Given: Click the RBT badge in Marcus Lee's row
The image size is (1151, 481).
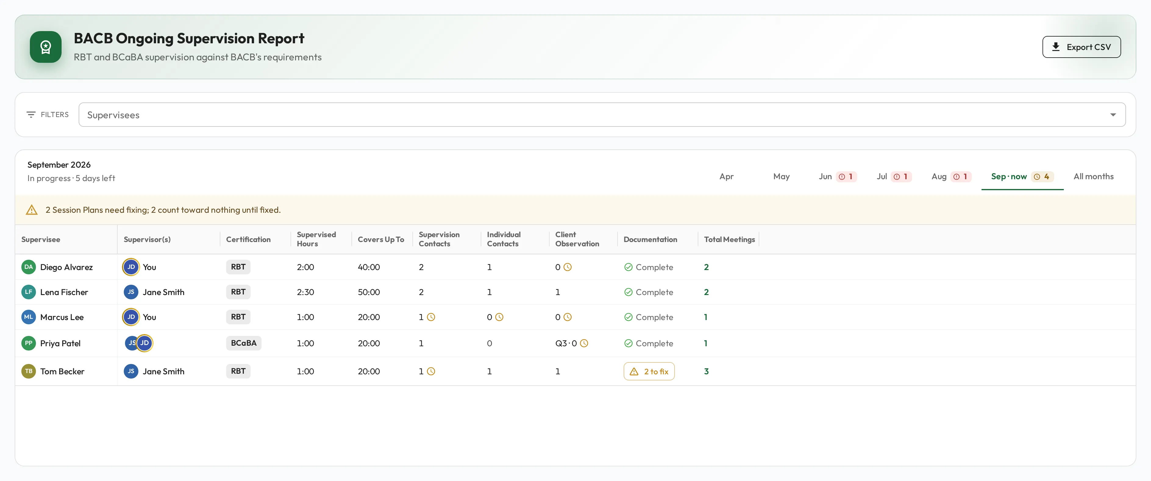Looking at the screenshot, I should coord(238,317).
